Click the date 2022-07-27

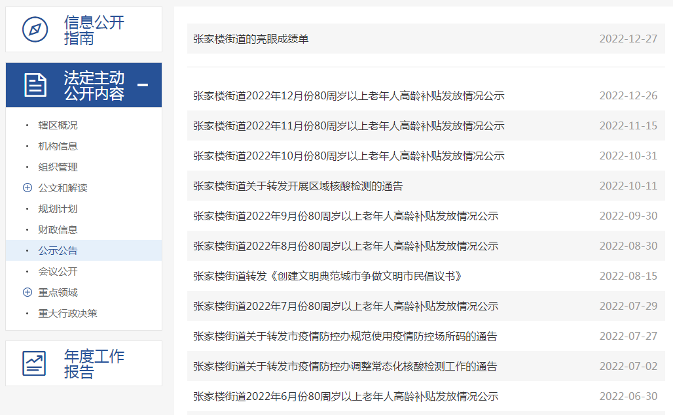(628, 336)
